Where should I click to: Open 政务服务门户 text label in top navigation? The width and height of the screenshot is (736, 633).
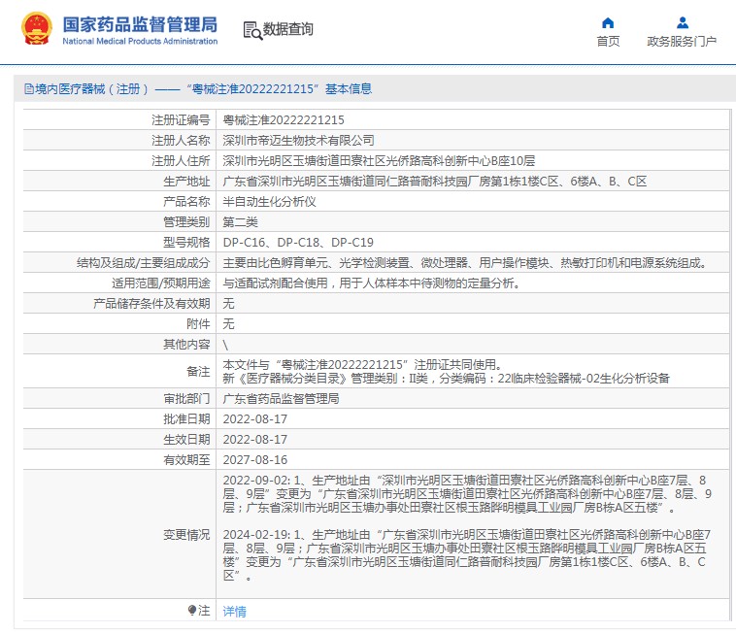pos(682,42)
